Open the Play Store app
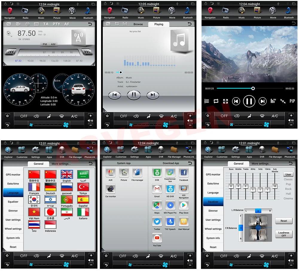This screenshot has height=274, width=299. click(184, 207)
